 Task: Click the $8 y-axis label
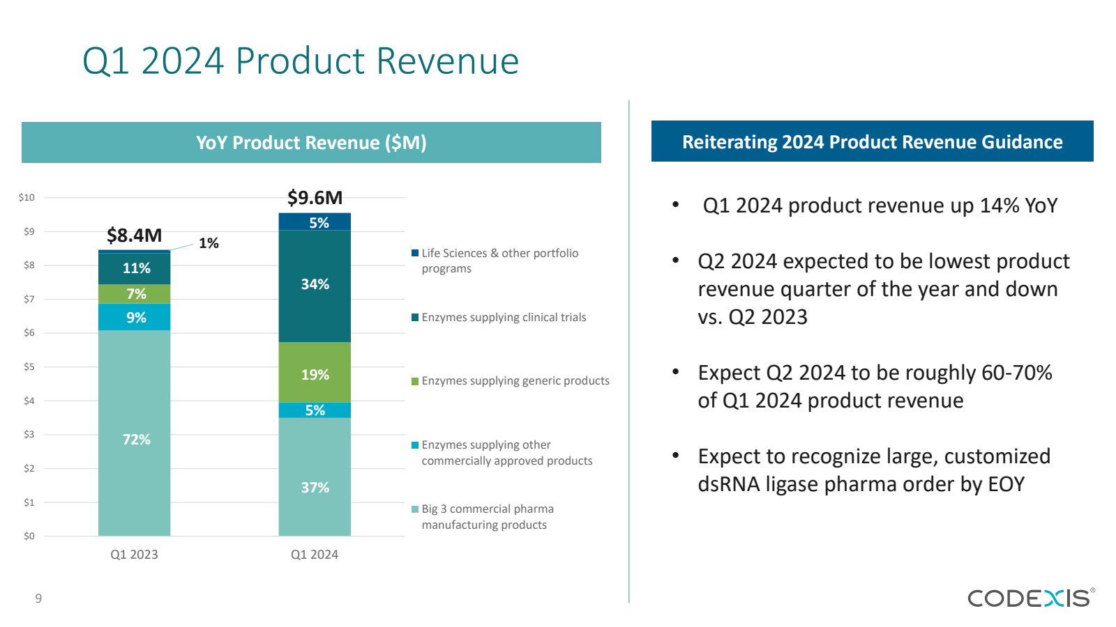[29, 265]
